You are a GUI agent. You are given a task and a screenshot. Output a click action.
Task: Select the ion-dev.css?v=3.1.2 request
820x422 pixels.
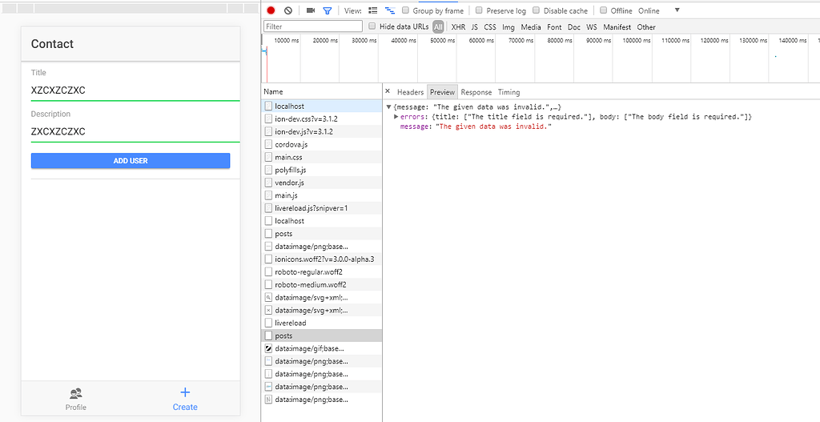(322, 119)
